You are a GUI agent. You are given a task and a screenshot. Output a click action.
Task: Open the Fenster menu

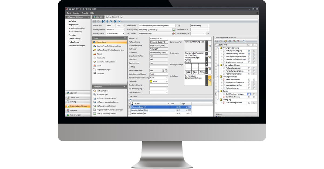pos(76,13)
